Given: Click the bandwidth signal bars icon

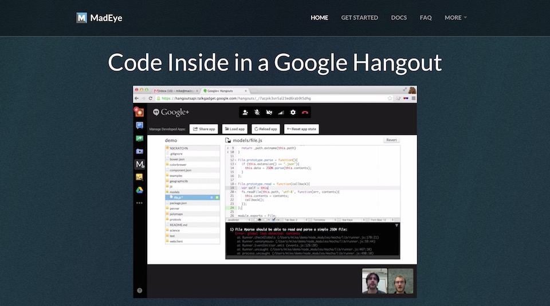Looking at the screenshot, I should 281,112.
